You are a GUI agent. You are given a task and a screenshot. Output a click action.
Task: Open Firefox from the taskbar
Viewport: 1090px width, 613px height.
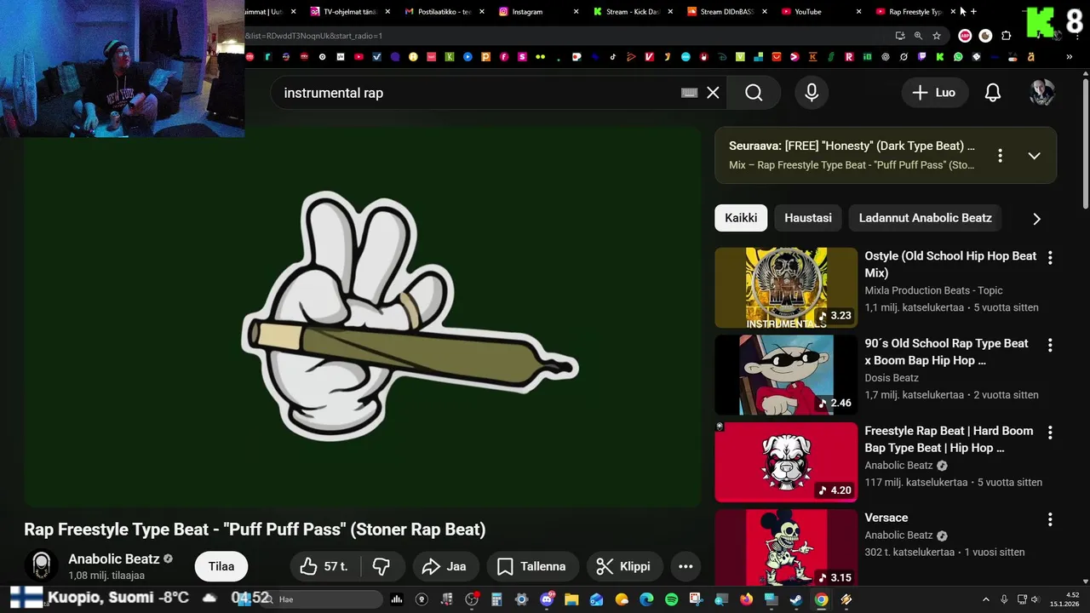coord(747,599)
